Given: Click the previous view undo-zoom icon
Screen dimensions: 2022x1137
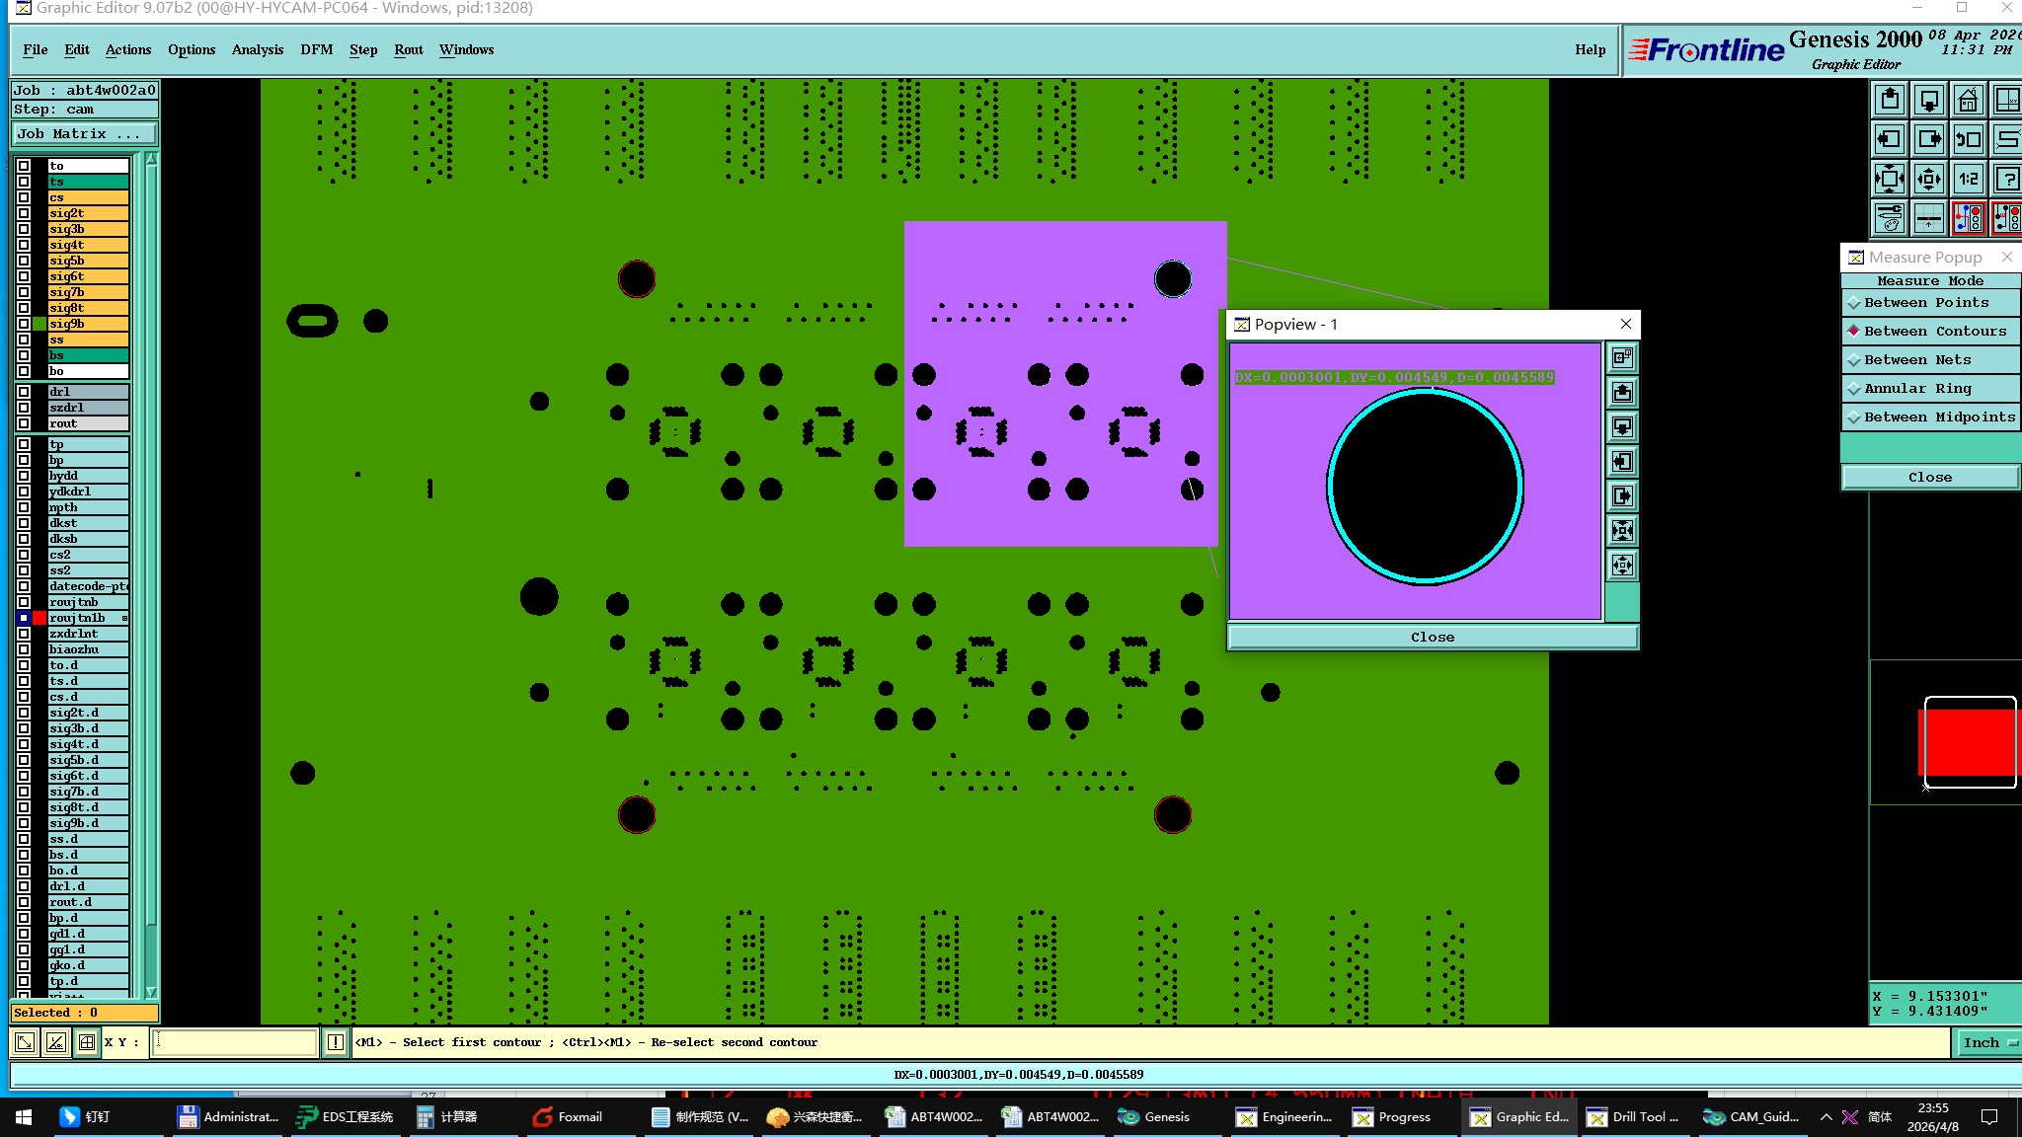Looking at the screenshot, I should click(x=1968, y=139).
